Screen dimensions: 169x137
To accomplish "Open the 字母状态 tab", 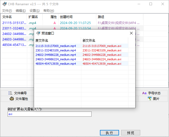I will 151,93.
